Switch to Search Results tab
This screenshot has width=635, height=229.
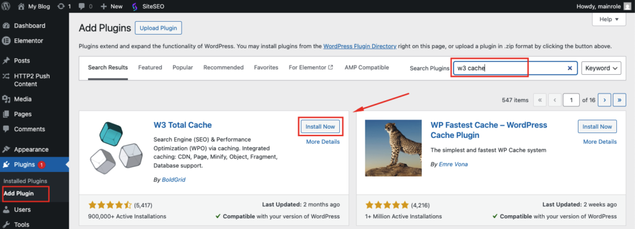pos(108,67)
